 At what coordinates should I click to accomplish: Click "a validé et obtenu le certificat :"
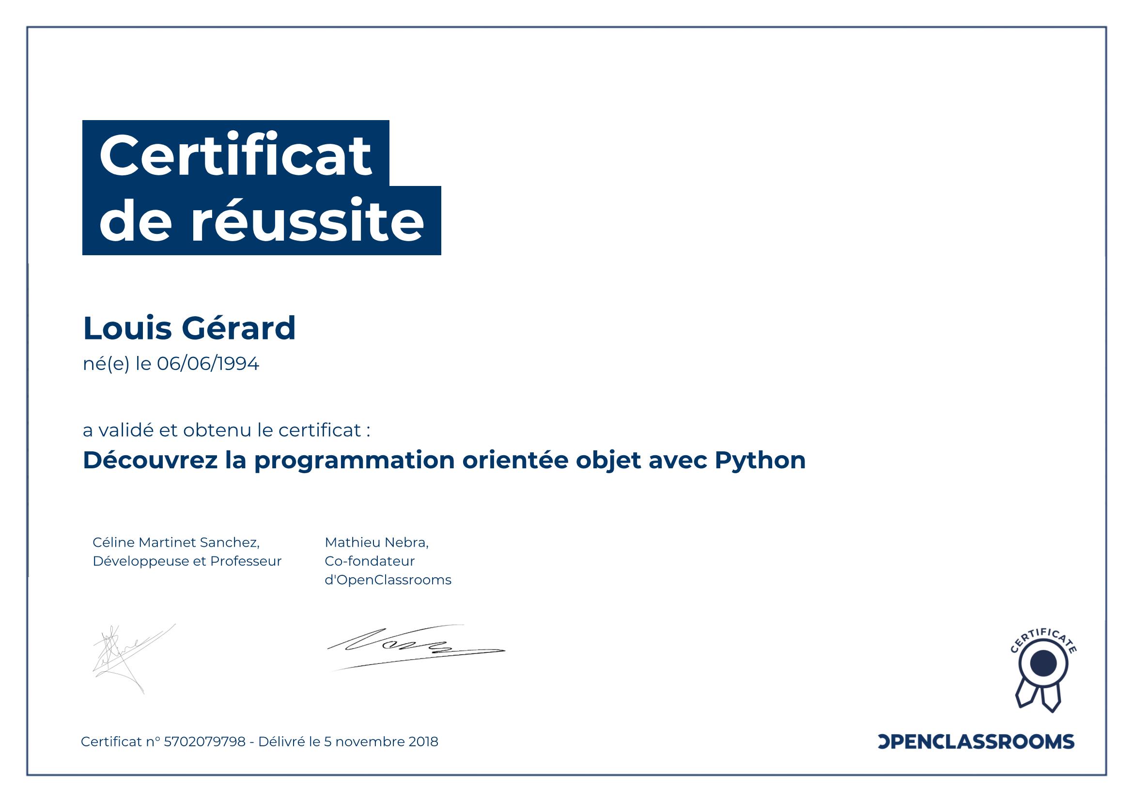coord(227,430)
